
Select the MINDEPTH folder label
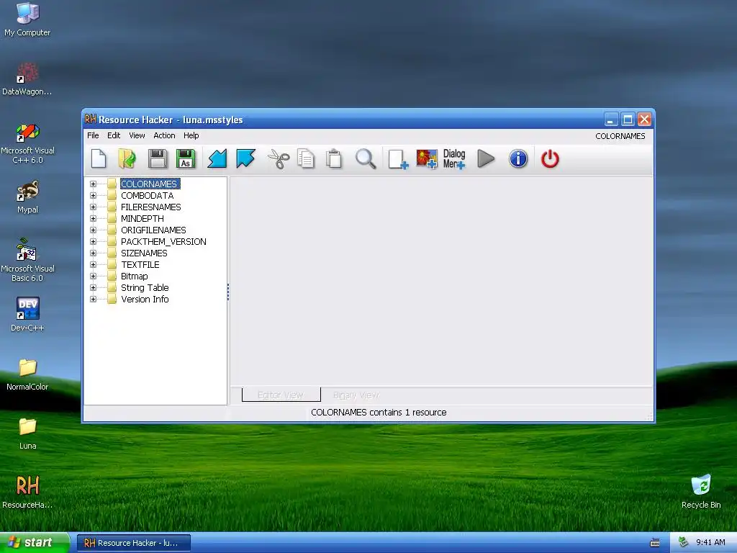click(143, 219)
